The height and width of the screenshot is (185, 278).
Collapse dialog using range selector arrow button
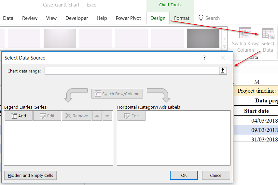click(x=223, y=71)
